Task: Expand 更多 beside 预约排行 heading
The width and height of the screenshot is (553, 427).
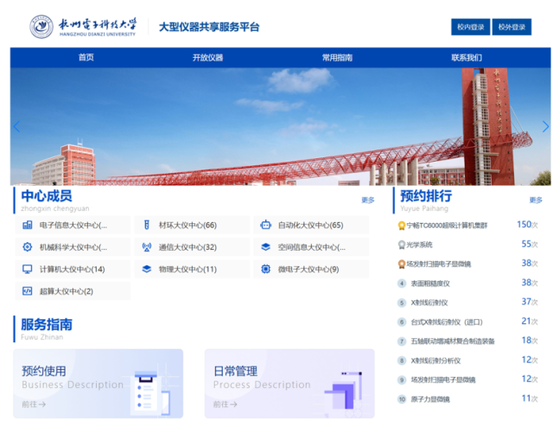Action: click(x=536, y=200)
